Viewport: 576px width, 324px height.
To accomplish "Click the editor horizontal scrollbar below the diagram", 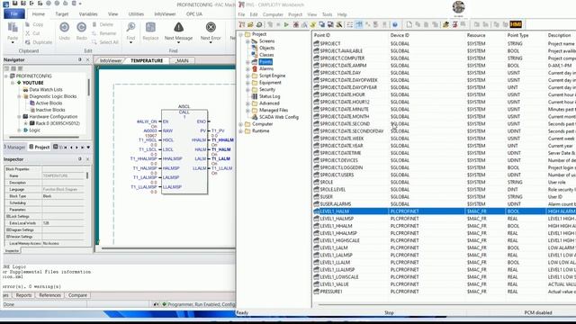I will point(168,248).
